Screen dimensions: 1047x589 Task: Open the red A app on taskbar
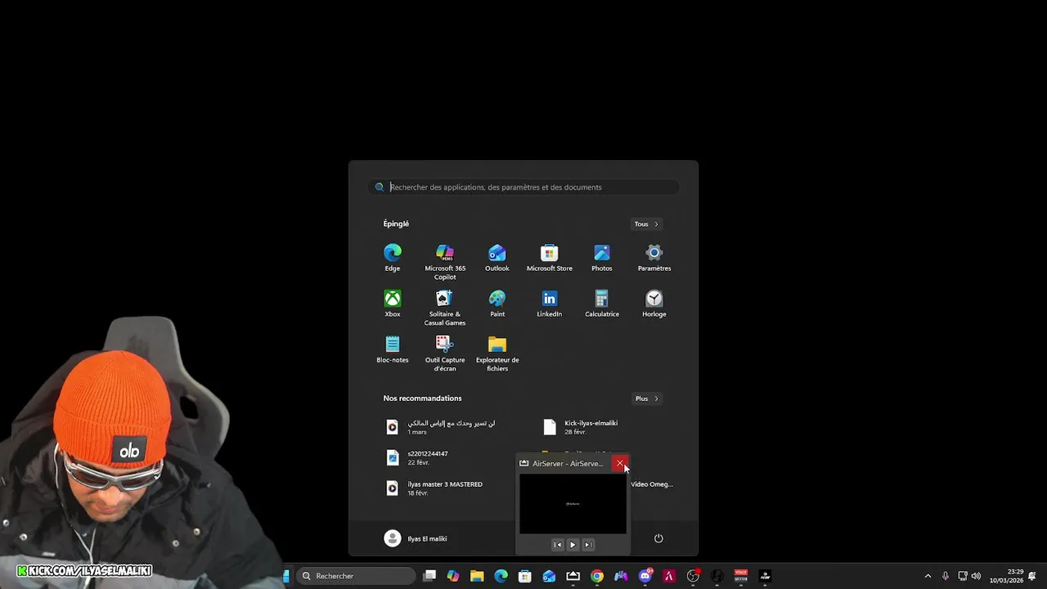point(669,576)
